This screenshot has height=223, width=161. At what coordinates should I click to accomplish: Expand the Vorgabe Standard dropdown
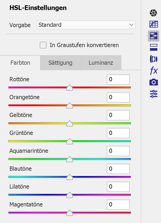[86, 25]
